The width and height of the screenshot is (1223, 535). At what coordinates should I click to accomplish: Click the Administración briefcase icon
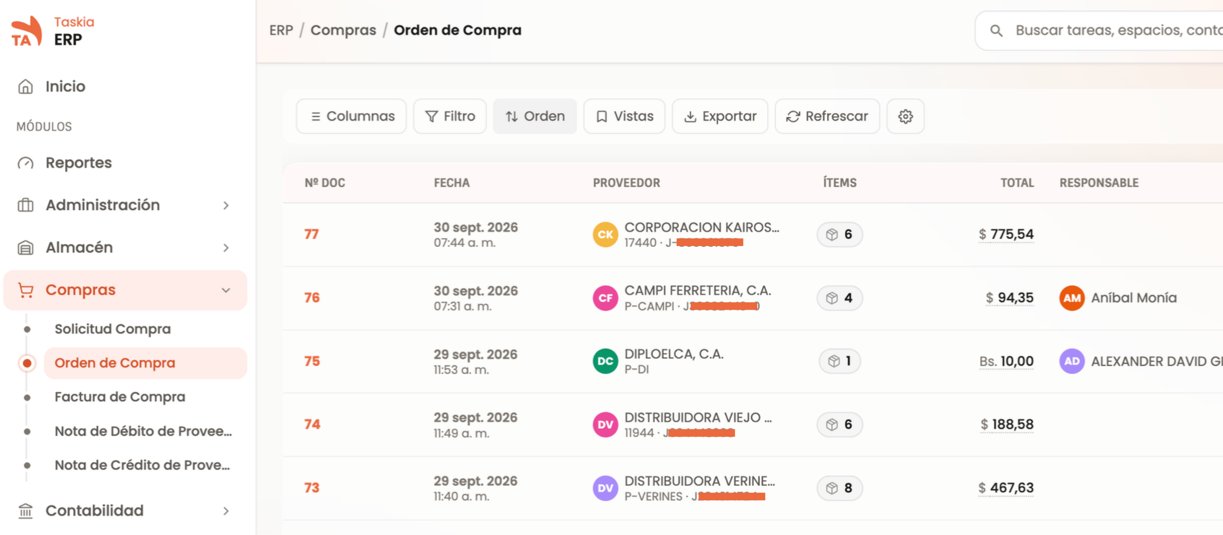tap(25, 205)
